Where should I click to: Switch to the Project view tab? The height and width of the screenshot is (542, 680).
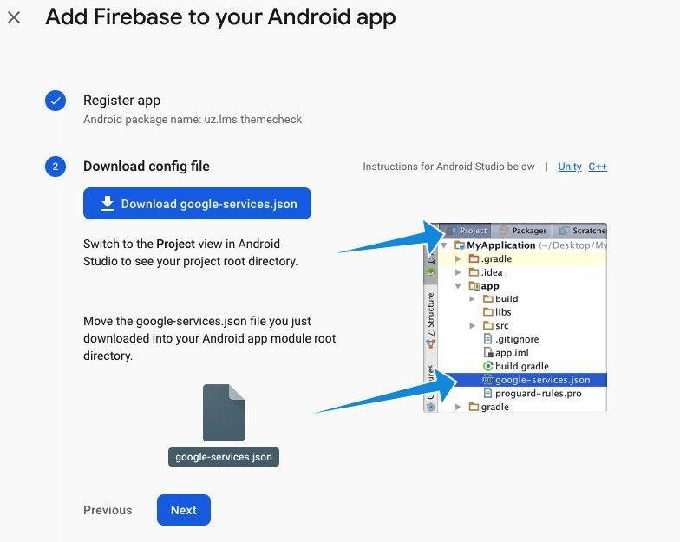click(x=467, y=231)
